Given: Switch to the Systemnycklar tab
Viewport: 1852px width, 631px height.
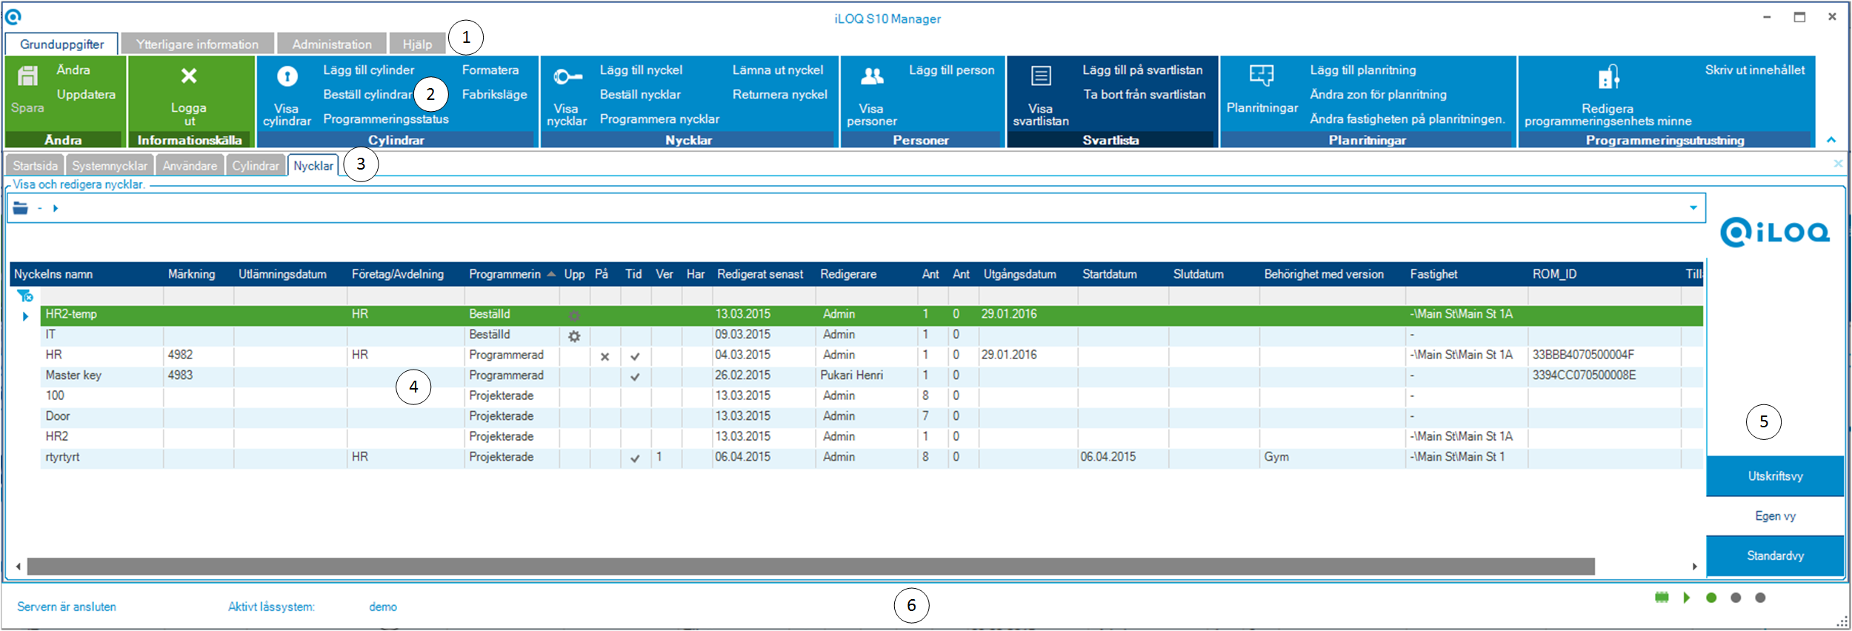Looking at the screenshot, I should 110,165.
